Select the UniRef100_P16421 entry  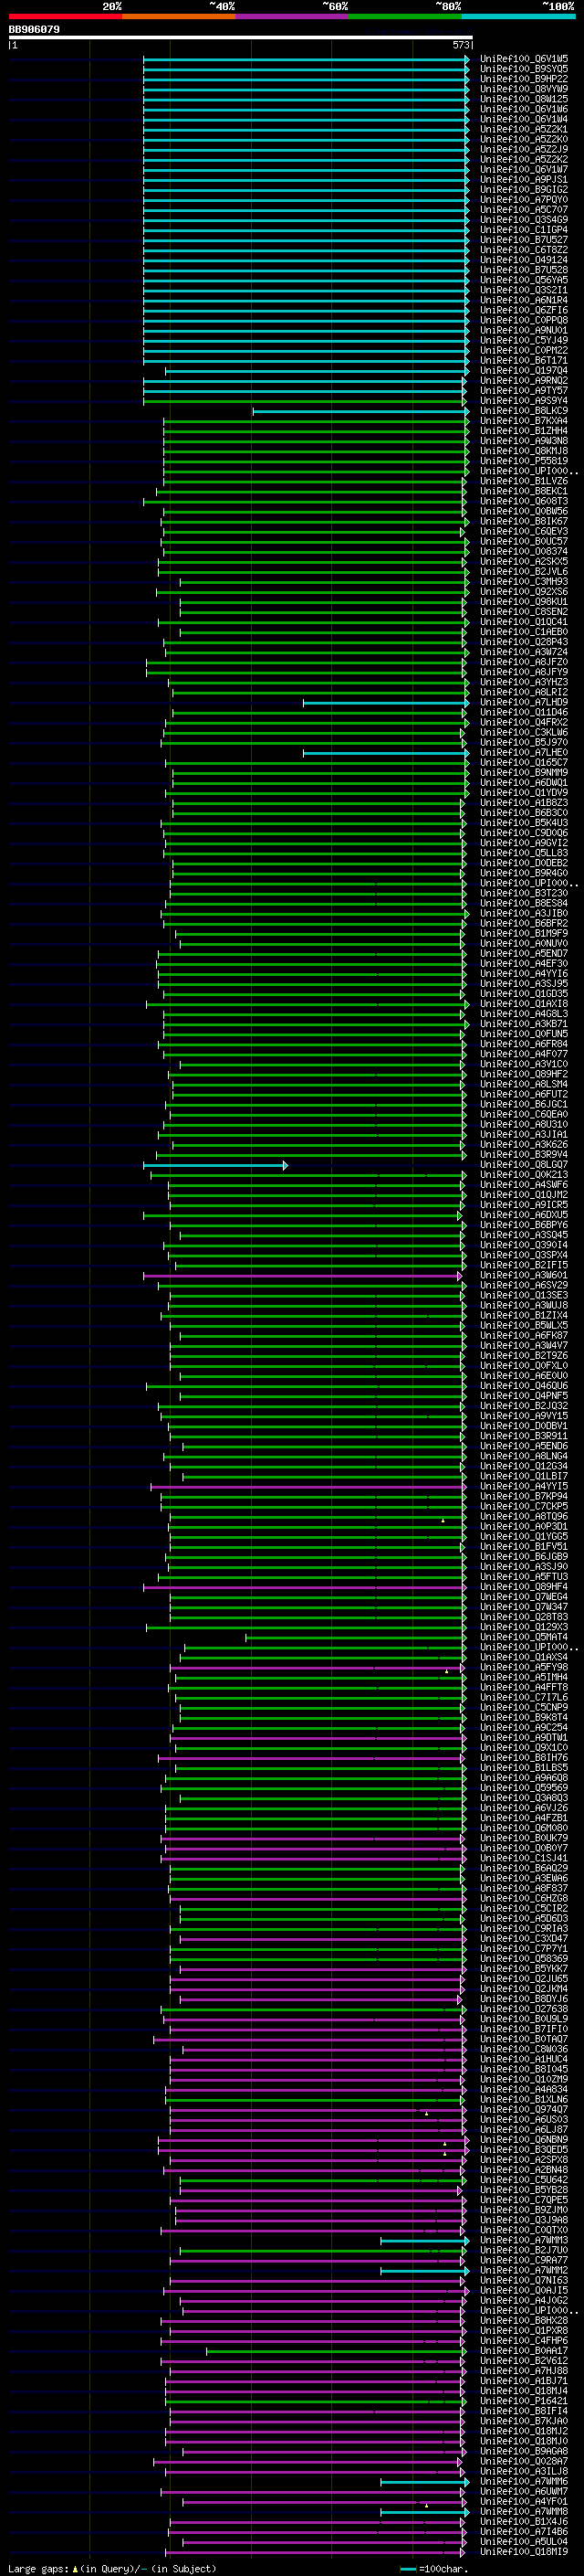tap(524, 2402)
